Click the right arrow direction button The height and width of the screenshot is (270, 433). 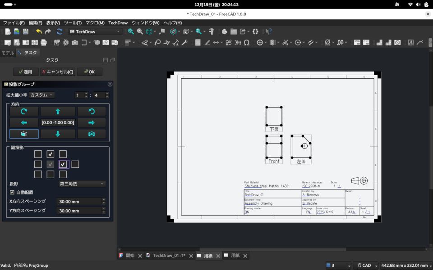point(92,122)
